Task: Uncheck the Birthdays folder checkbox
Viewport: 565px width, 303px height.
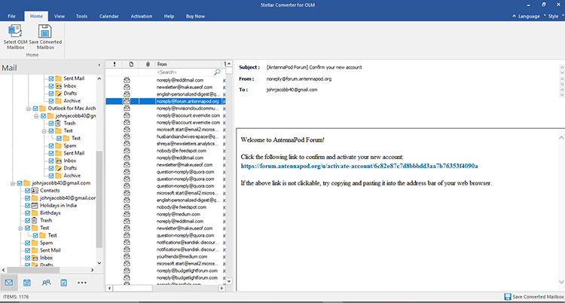Action: coord(27,213)
